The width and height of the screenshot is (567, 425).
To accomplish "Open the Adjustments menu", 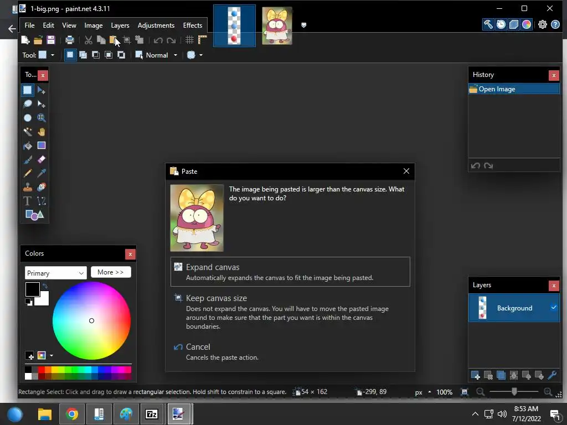I will coord(156,25).
